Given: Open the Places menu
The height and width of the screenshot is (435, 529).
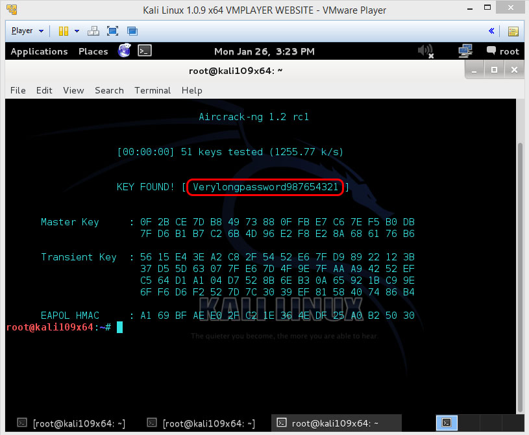Looking at the screenshot, I should coord(93,51).
